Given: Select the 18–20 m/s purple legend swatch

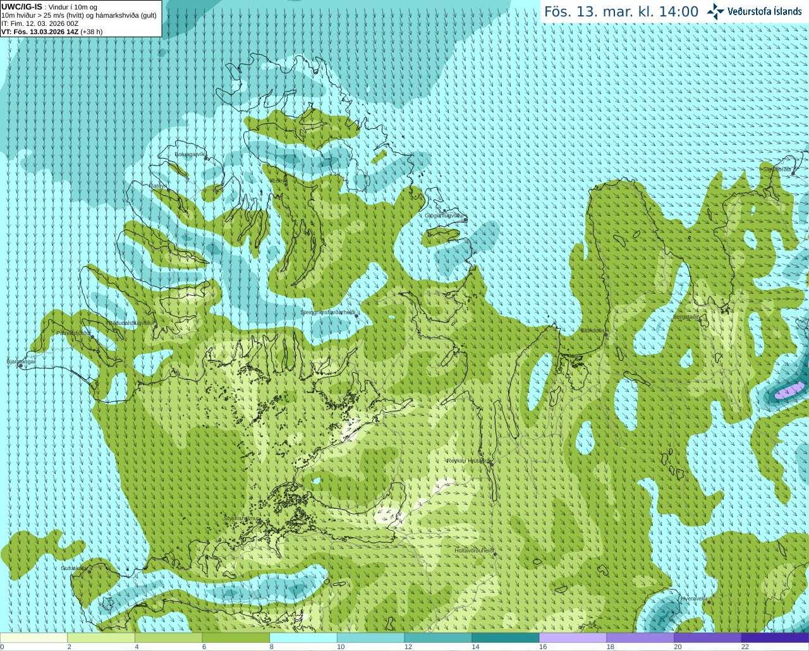Looking at the screenshot, I should pos(640,638).
